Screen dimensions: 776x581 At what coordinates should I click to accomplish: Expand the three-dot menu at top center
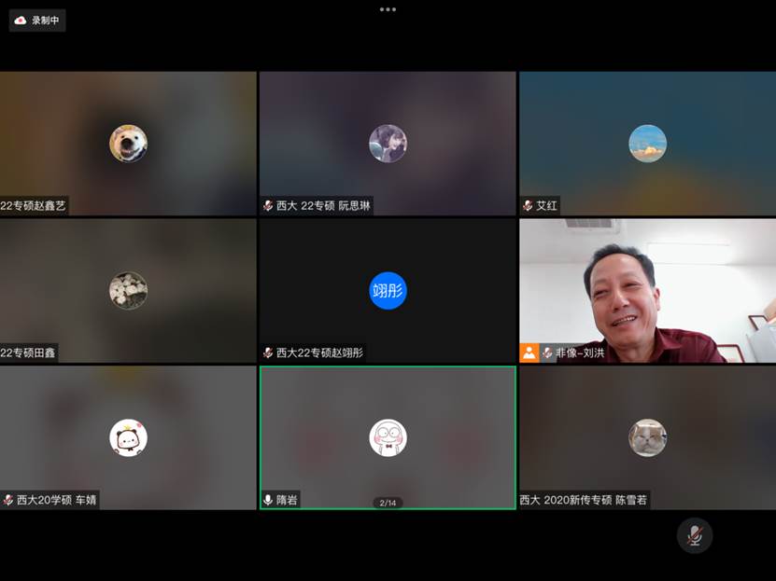tap(388, 9)
